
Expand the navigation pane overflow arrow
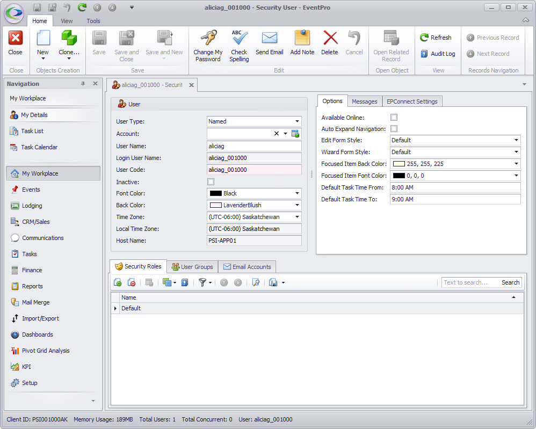pyautogui.click(x=93, y=401)
